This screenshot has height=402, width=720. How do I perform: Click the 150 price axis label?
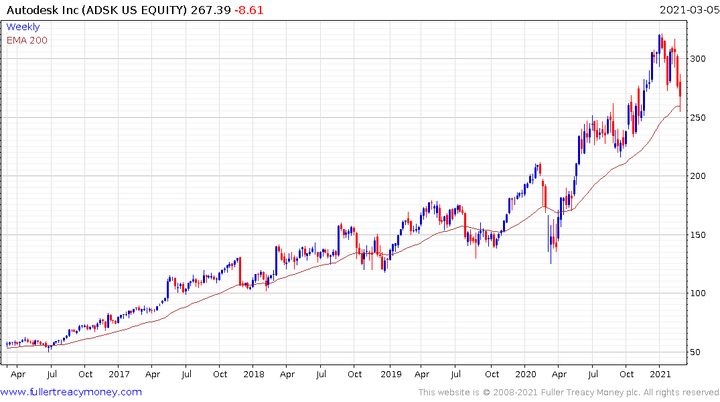point(698,234)
